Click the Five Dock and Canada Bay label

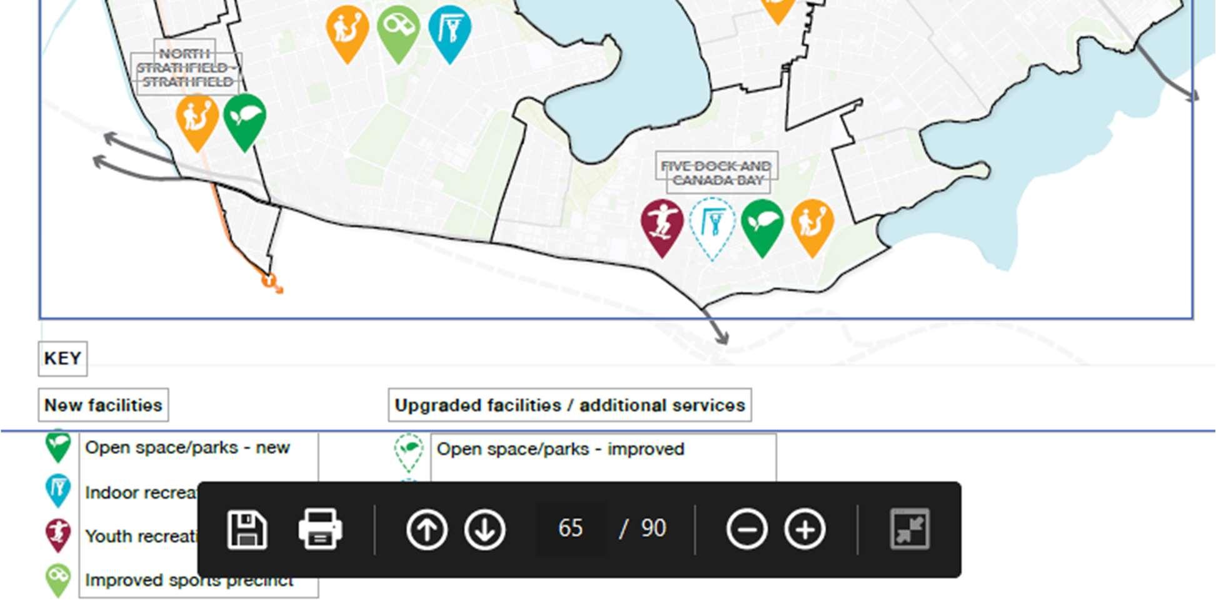(x=716, y=173)
